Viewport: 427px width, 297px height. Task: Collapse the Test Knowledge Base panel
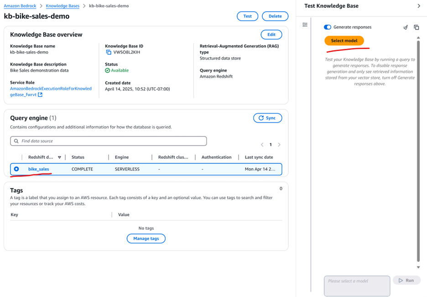(419, 6)
